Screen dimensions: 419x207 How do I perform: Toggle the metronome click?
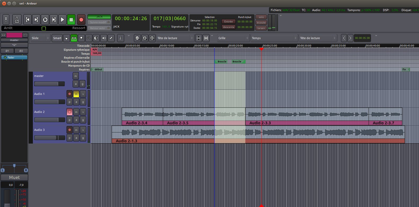coord(17,20)
